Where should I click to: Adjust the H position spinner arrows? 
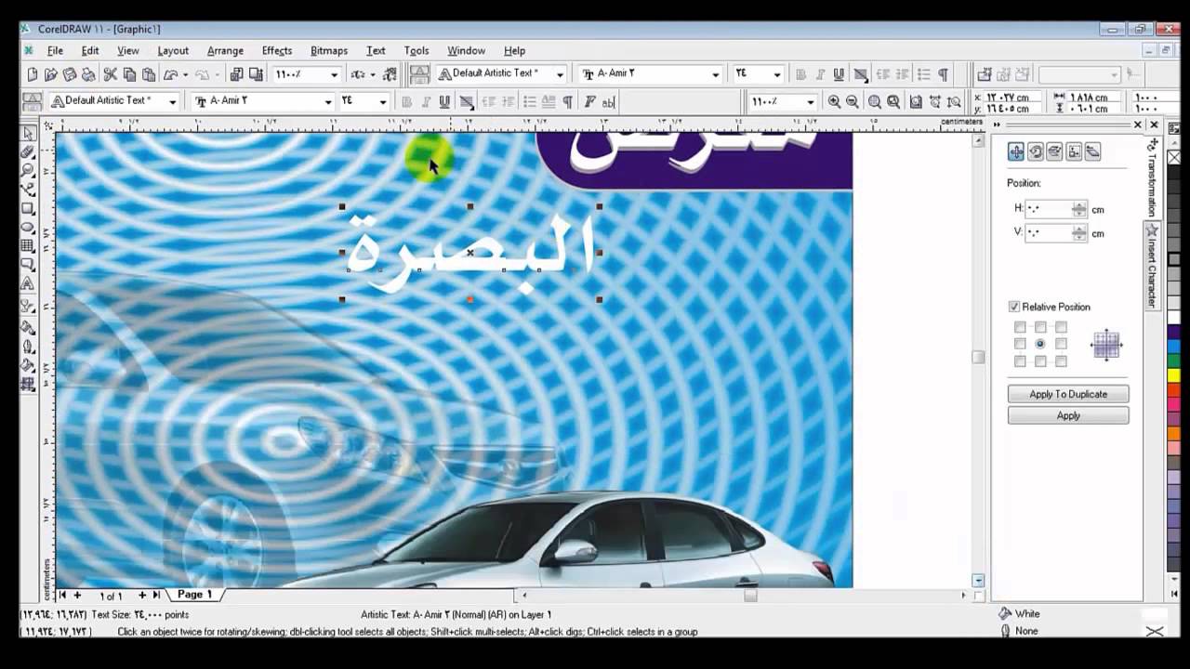coord(1078,209)
